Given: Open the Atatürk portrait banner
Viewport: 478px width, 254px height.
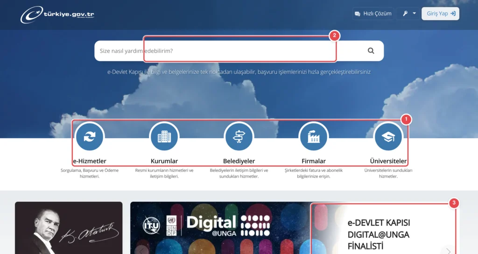Looking at the screenshot, I should [69, 228].
